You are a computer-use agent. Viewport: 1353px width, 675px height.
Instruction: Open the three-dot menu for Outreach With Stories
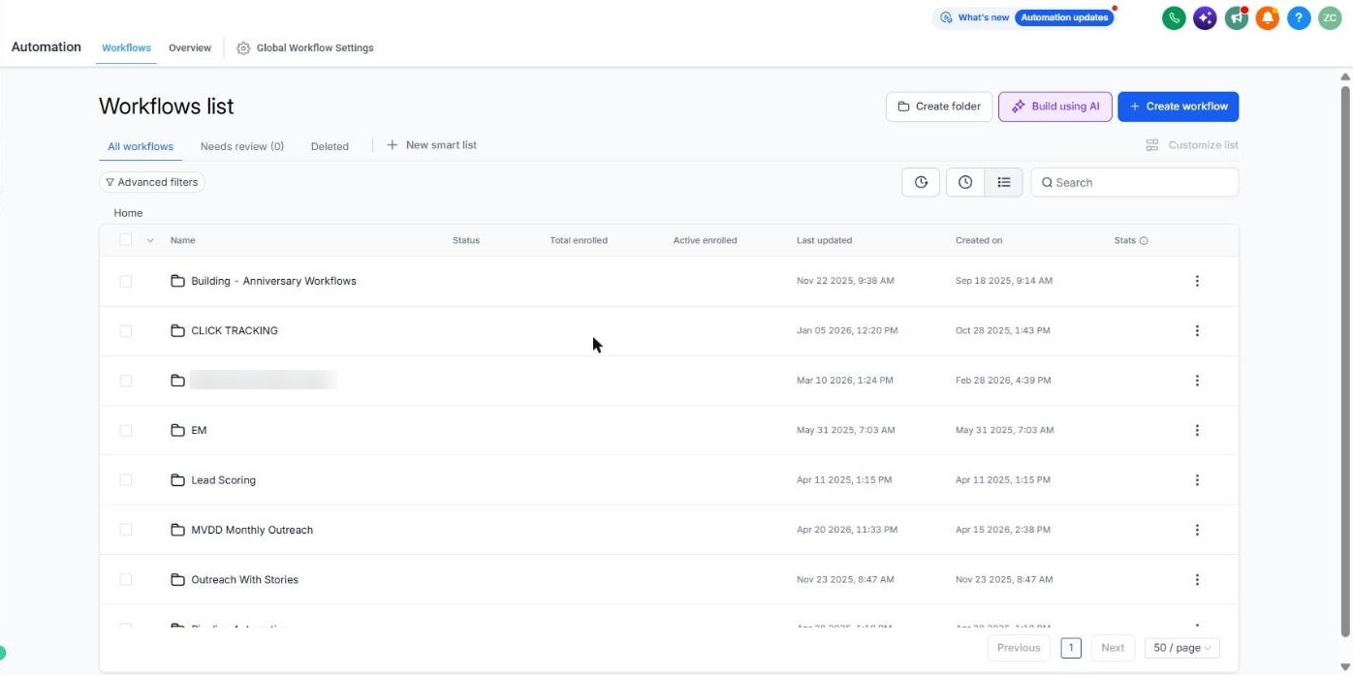(1197, 579)
